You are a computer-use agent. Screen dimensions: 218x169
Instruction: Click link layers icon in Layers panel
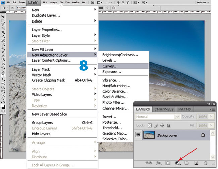149,163
